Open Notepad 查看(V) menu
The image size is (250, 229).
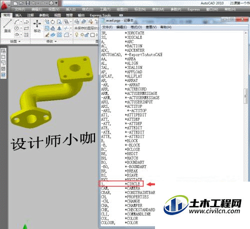click(151, 27)
